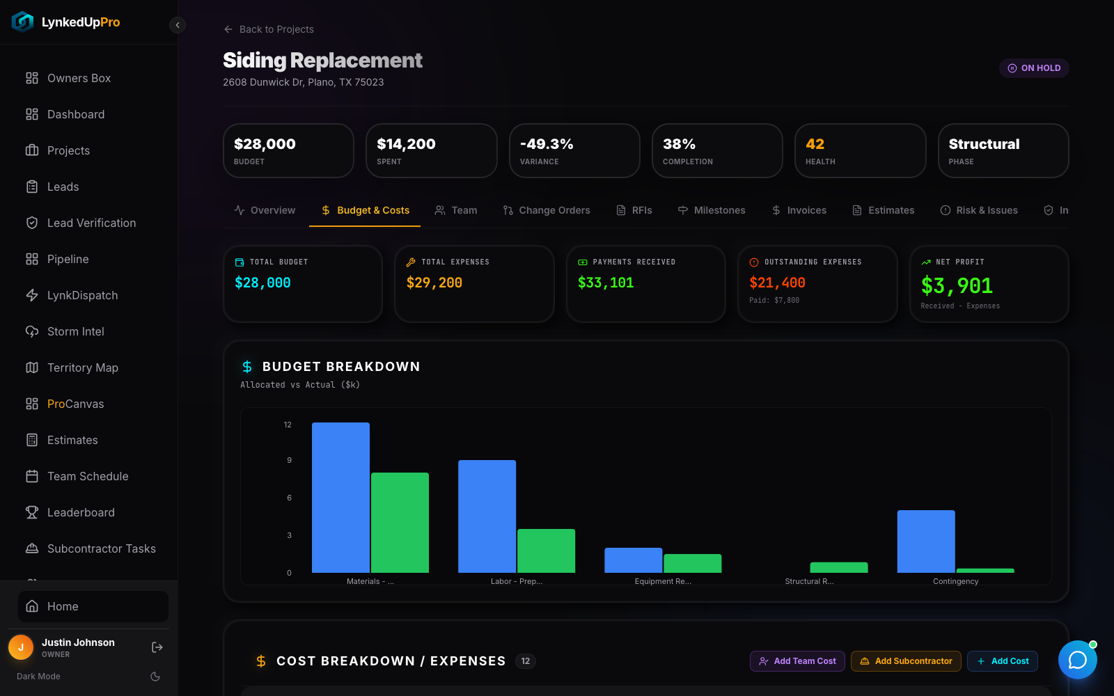Click the LynkedUpPro logo icon
The height and width of the screenshot is (696, 1114).
(x=22, y=22)
